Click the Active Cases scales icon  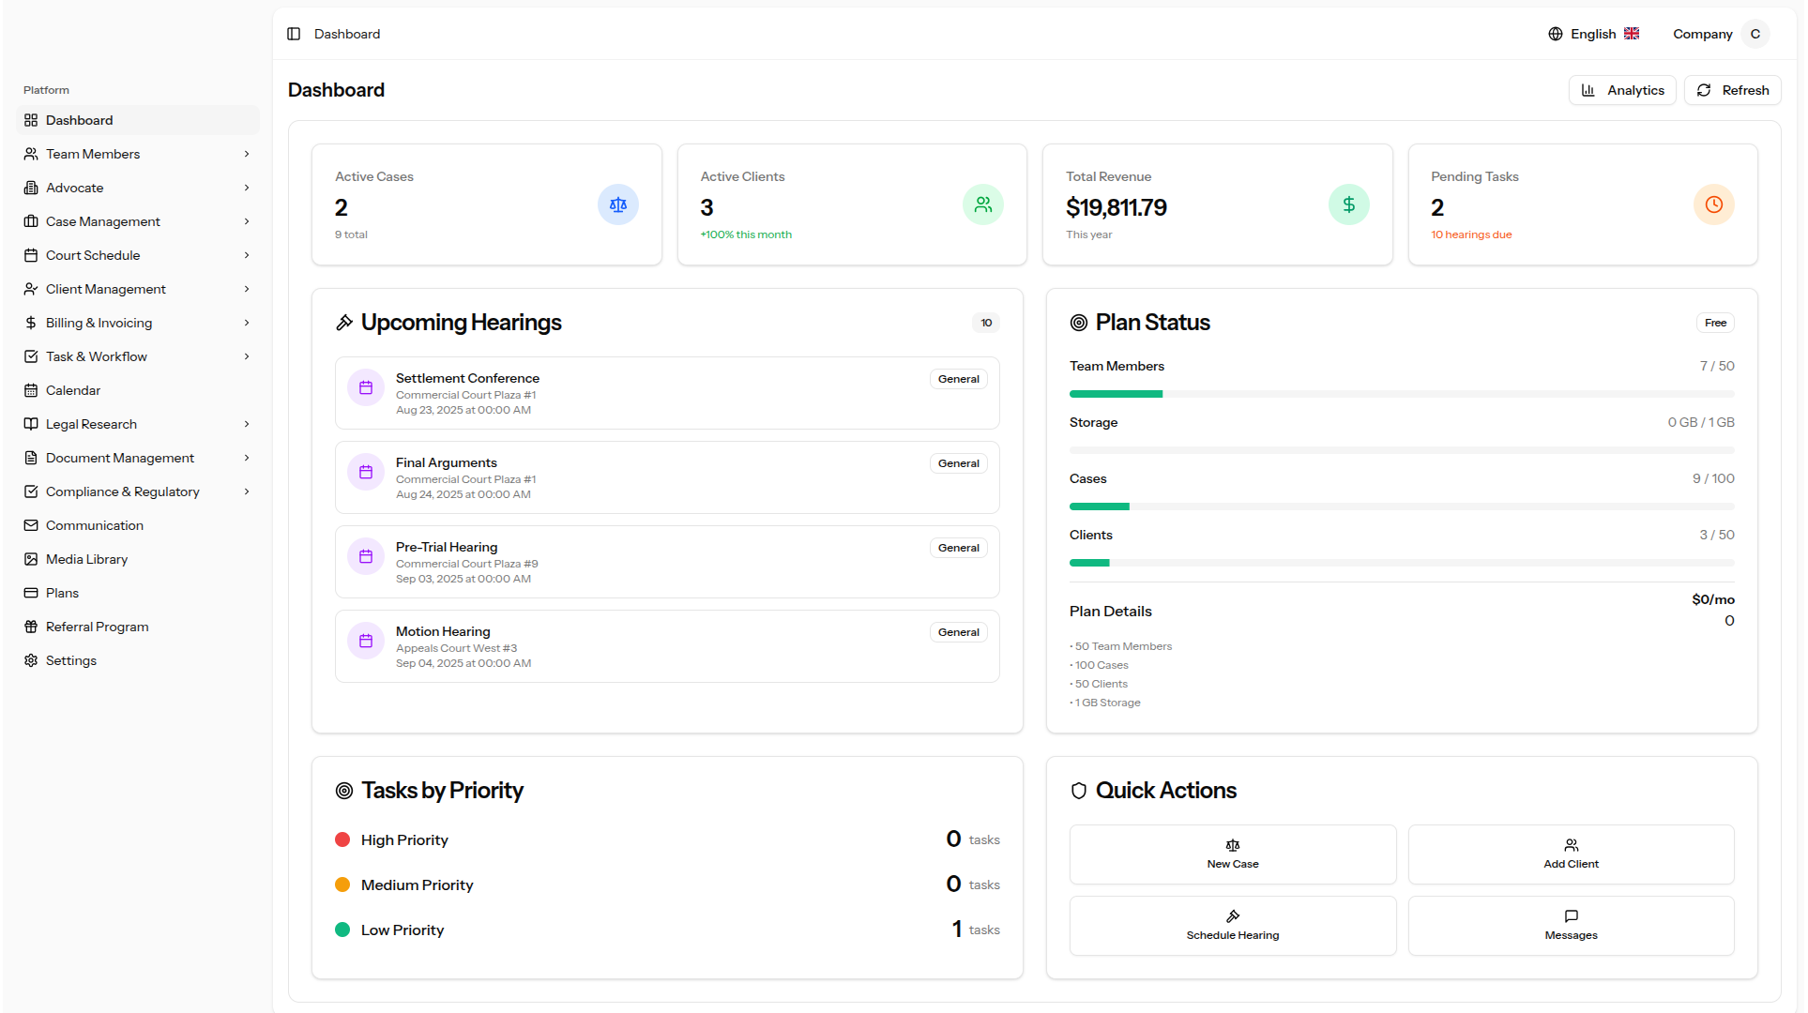point(617,204)
